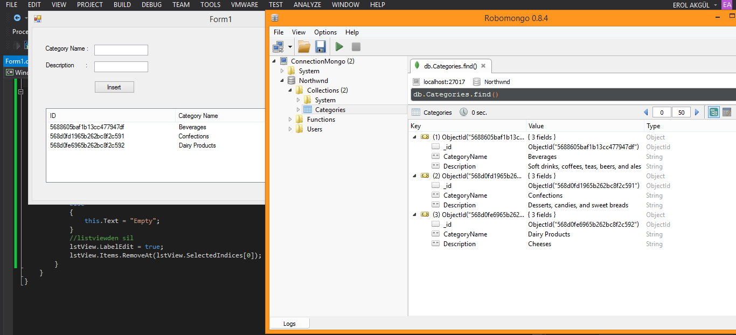Click the Connect icon in Robomongo toolbar
Viewport: 736px width, 335px height.
pyautogui.click(x=278, y=46)
